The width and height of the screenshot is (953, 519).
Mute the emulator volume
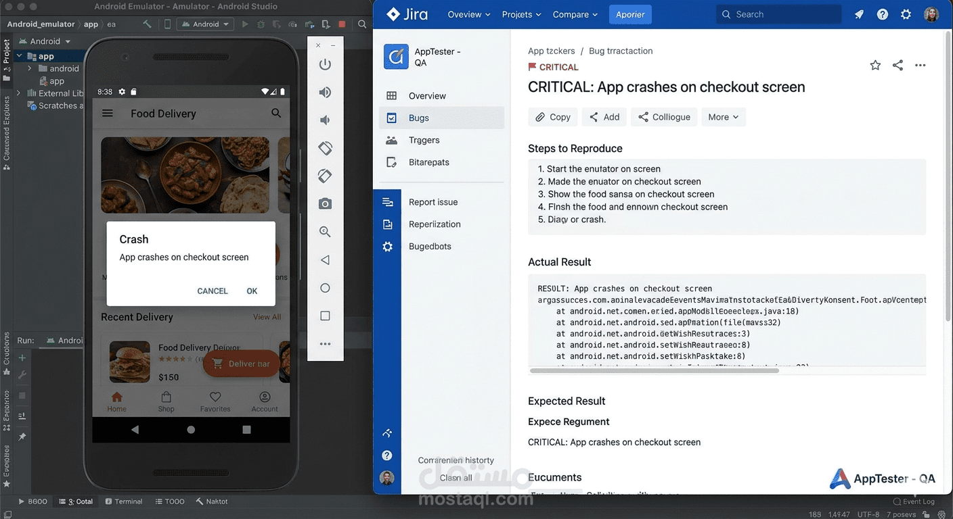325,120
